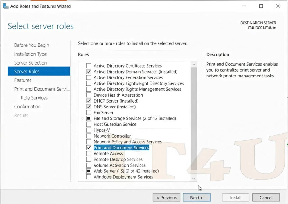Uncheck Print and Document Services checkbox
Viewport: 288px width, 204px height.
[x=89, y=148]
